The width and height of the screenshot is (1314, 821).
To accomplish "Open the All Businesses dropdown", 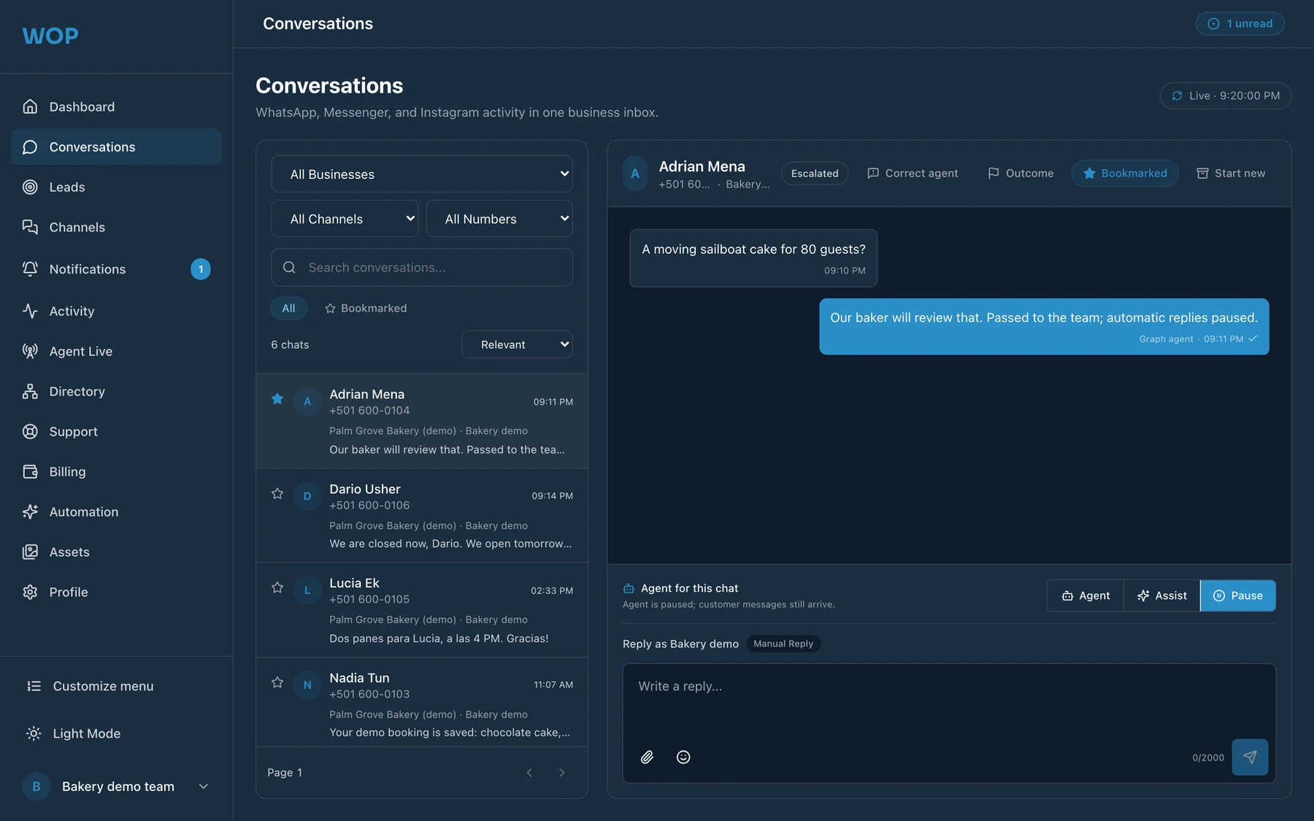I will coord(422,174).
